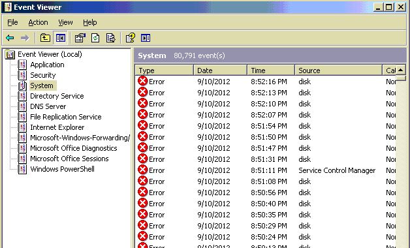410x248 pixels.
Task: Click the Service Control Manager source text
Action: pyautogui.click(x=337, y=170)
